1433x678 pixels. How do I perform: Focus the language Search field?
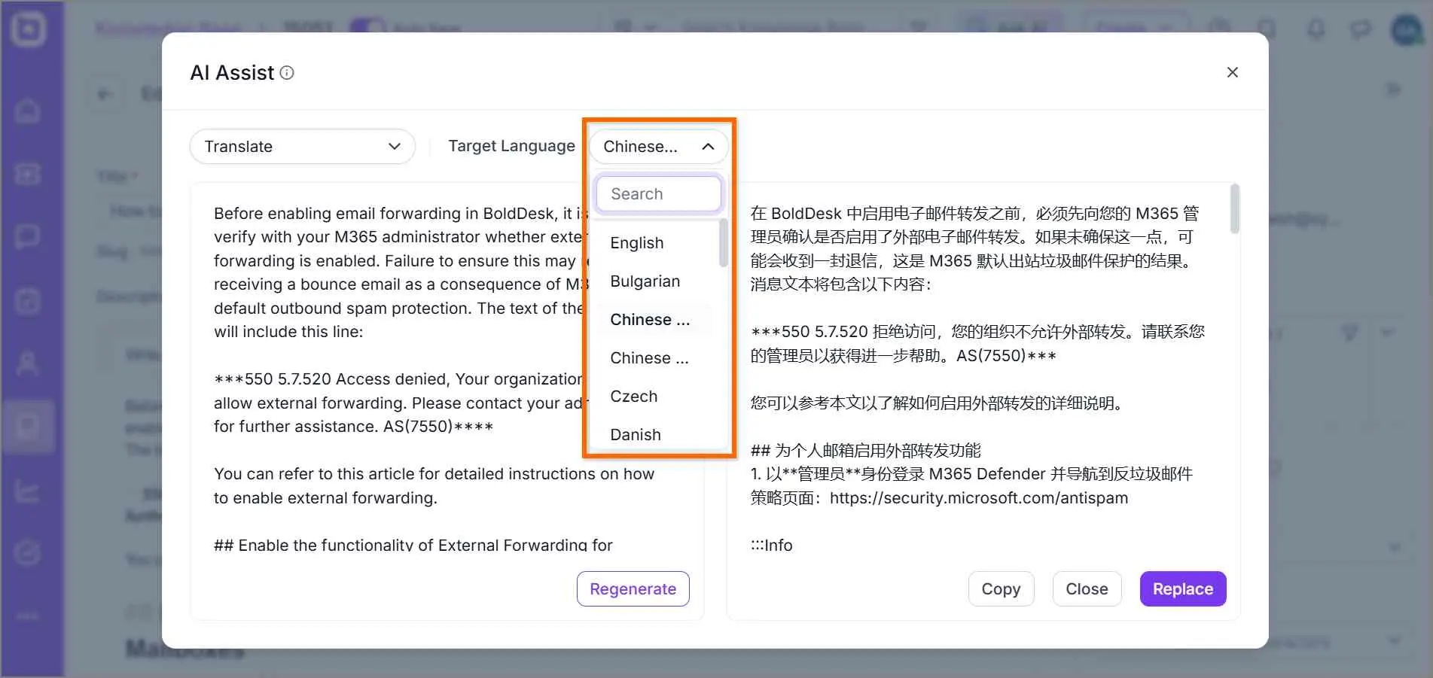[x=659, y=194]
